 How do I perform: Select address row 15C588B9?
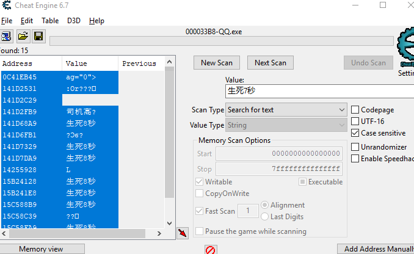[x=60, y=205]
